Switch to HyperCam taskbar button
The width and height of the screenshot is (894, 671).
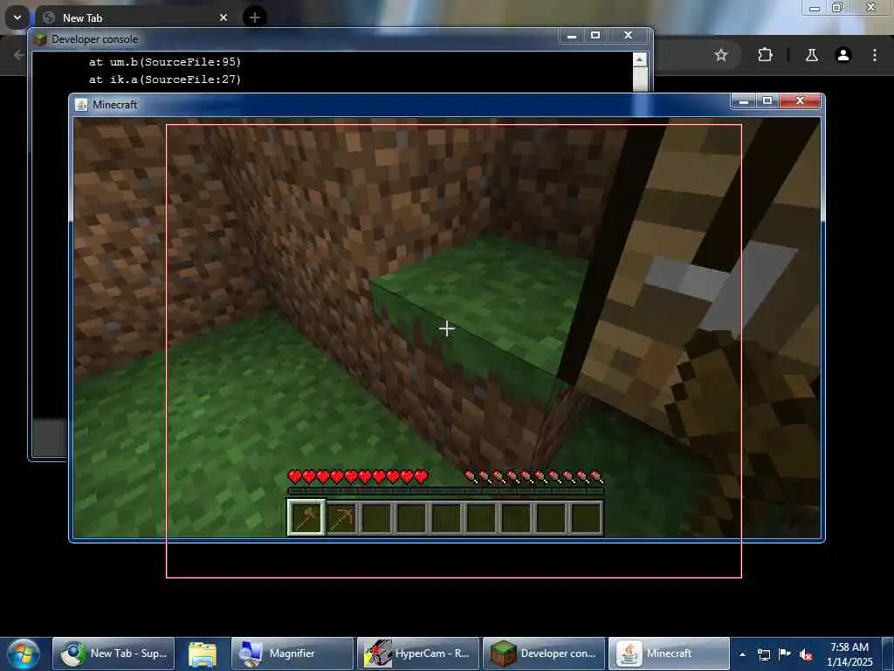coord(417,654)
